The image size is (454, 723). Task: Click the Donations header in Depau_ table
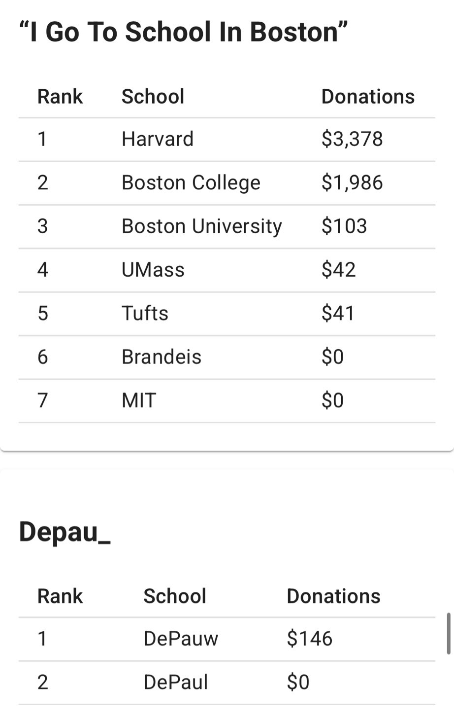click(333, 596)
